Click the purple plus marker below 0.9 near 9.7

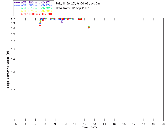62,22
